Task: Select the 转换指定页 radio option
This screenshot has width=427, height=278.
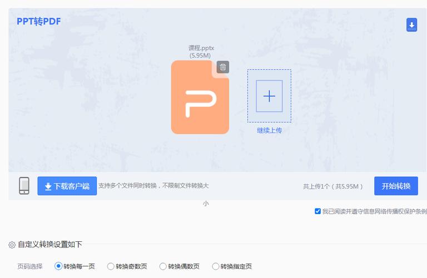Action: (215, 266)
